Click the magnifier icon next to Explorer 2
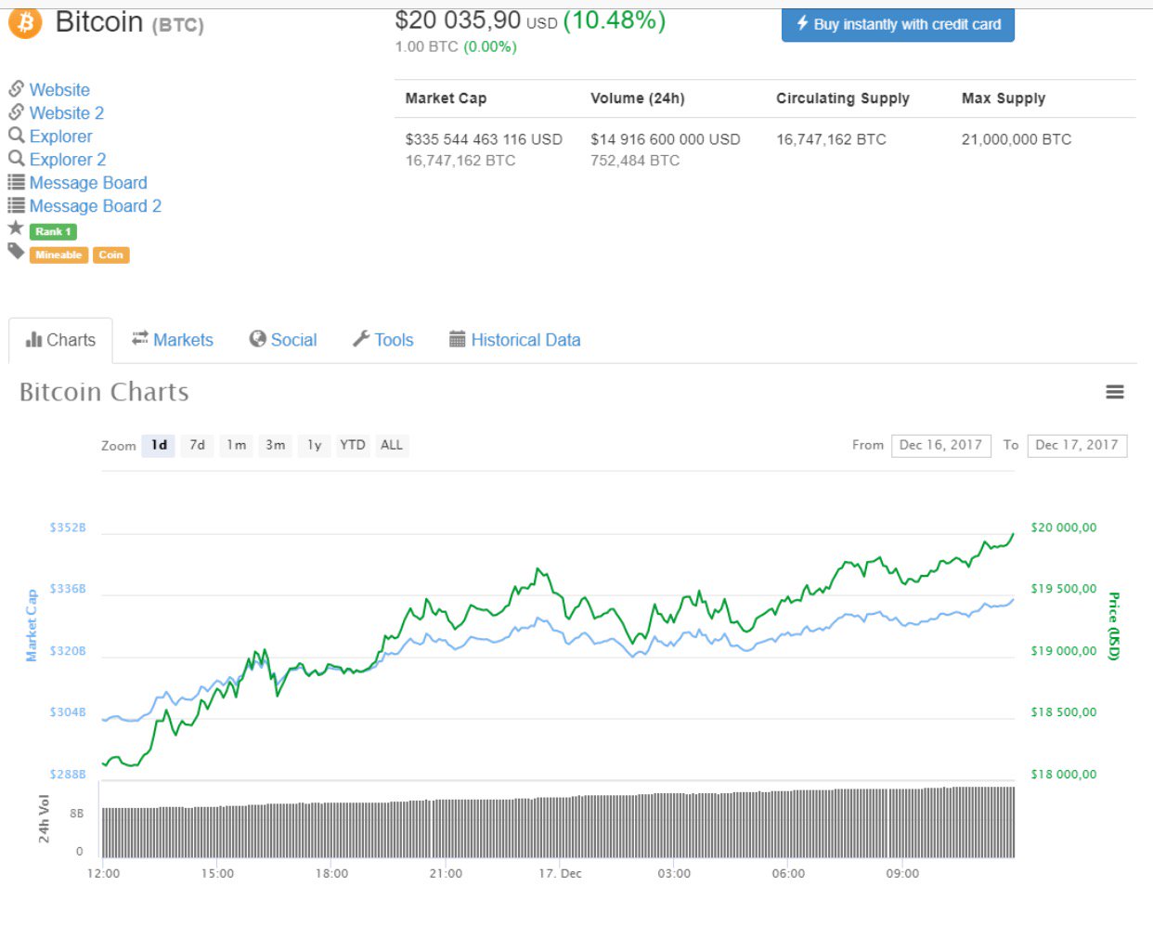Viewport: 1153px width, 926px height. [16, 159]
